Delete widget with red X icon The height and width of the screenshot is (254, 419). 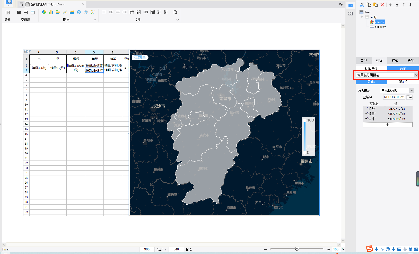(x=382, y=5)
